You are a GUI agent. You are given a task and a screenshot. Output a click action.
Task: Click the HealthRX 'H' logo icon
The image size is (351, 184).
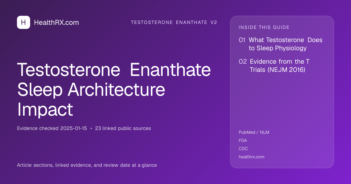23,22
